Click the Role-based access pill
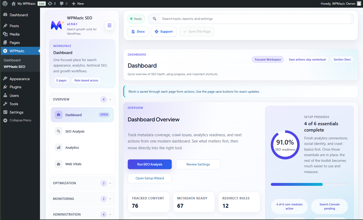The image size is (363, 220). coord(86,80)
